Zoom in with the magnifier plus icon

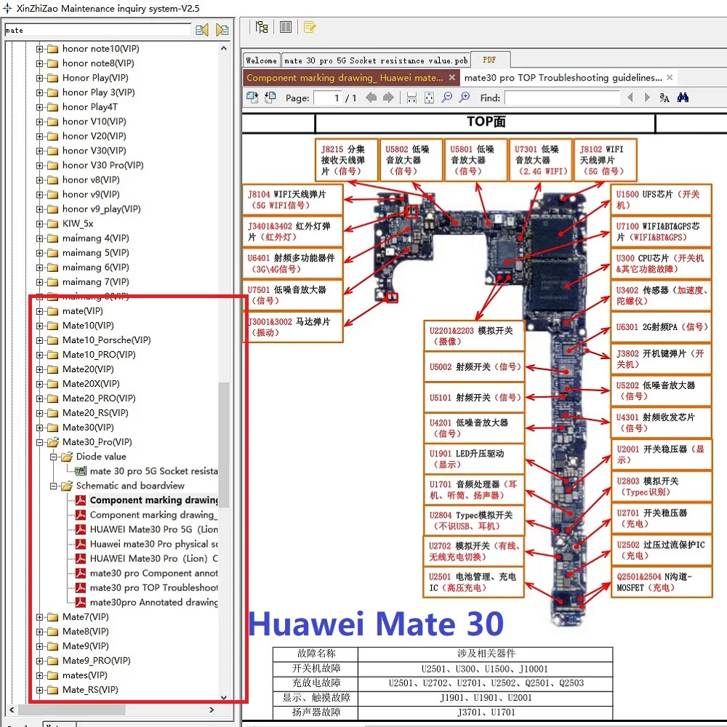(464, 97)
